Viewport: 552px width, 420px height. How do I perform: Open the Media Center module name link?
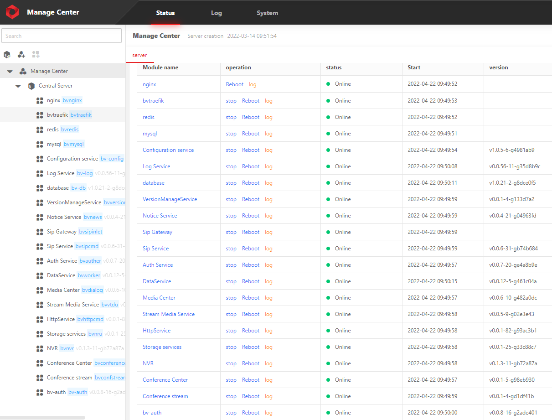click(x=159, y=298)
